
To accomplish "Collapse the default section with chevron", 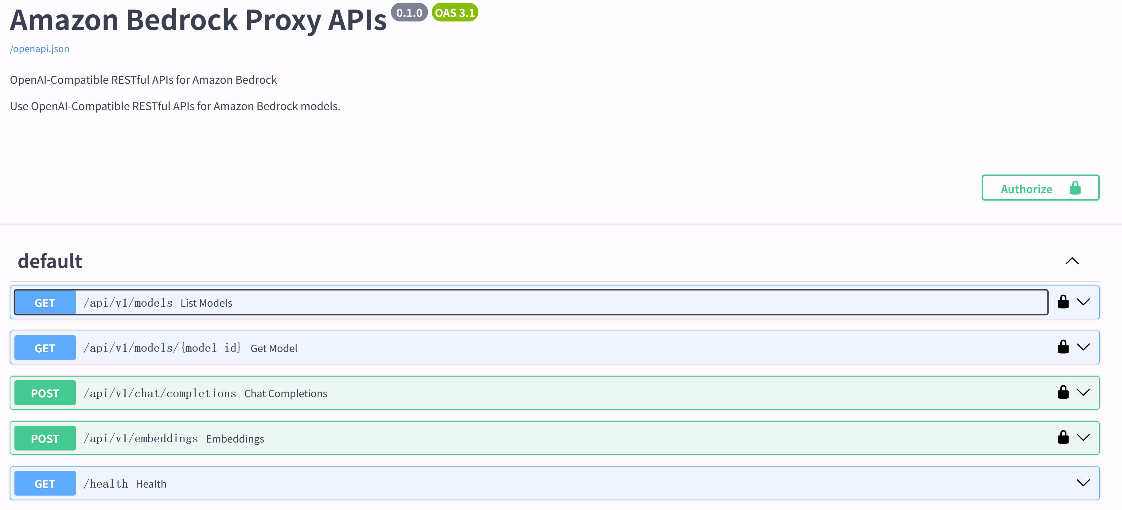I will pos(1072,261).
